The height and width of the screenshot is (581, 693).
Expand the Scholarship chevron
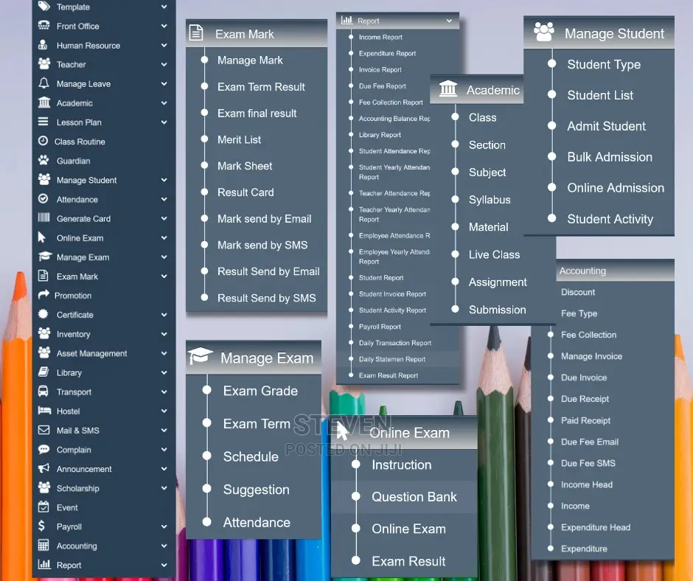[x=164, y=488]
